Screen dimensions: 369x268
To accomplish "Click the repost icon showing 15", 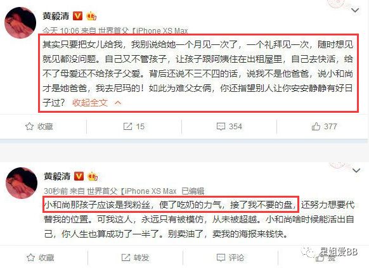I will [128, 127].
